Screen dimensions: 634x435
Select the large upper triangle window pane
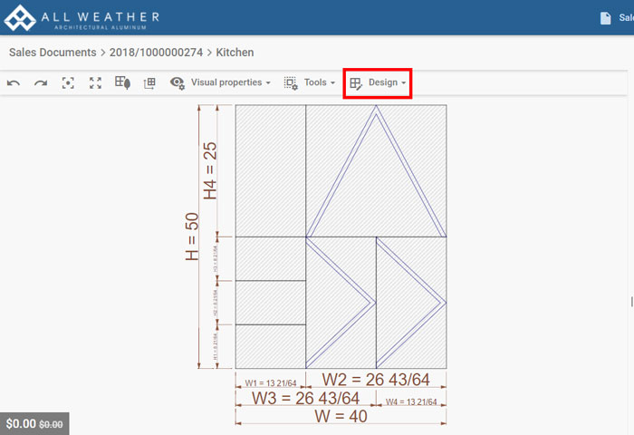coord(375,181)
